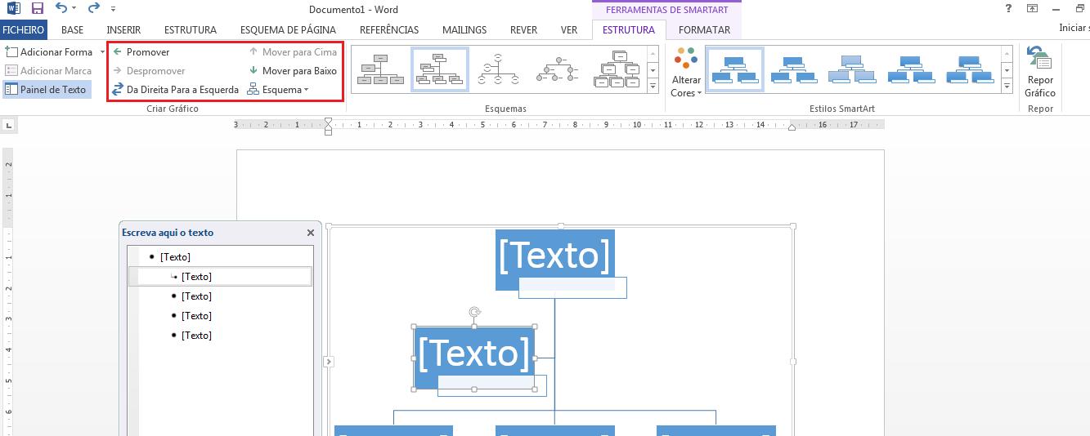Collapse text pane using side arrow
The height and width of the screenshot is (436, 1090).
pyautogui.click(x=328, y=361)
